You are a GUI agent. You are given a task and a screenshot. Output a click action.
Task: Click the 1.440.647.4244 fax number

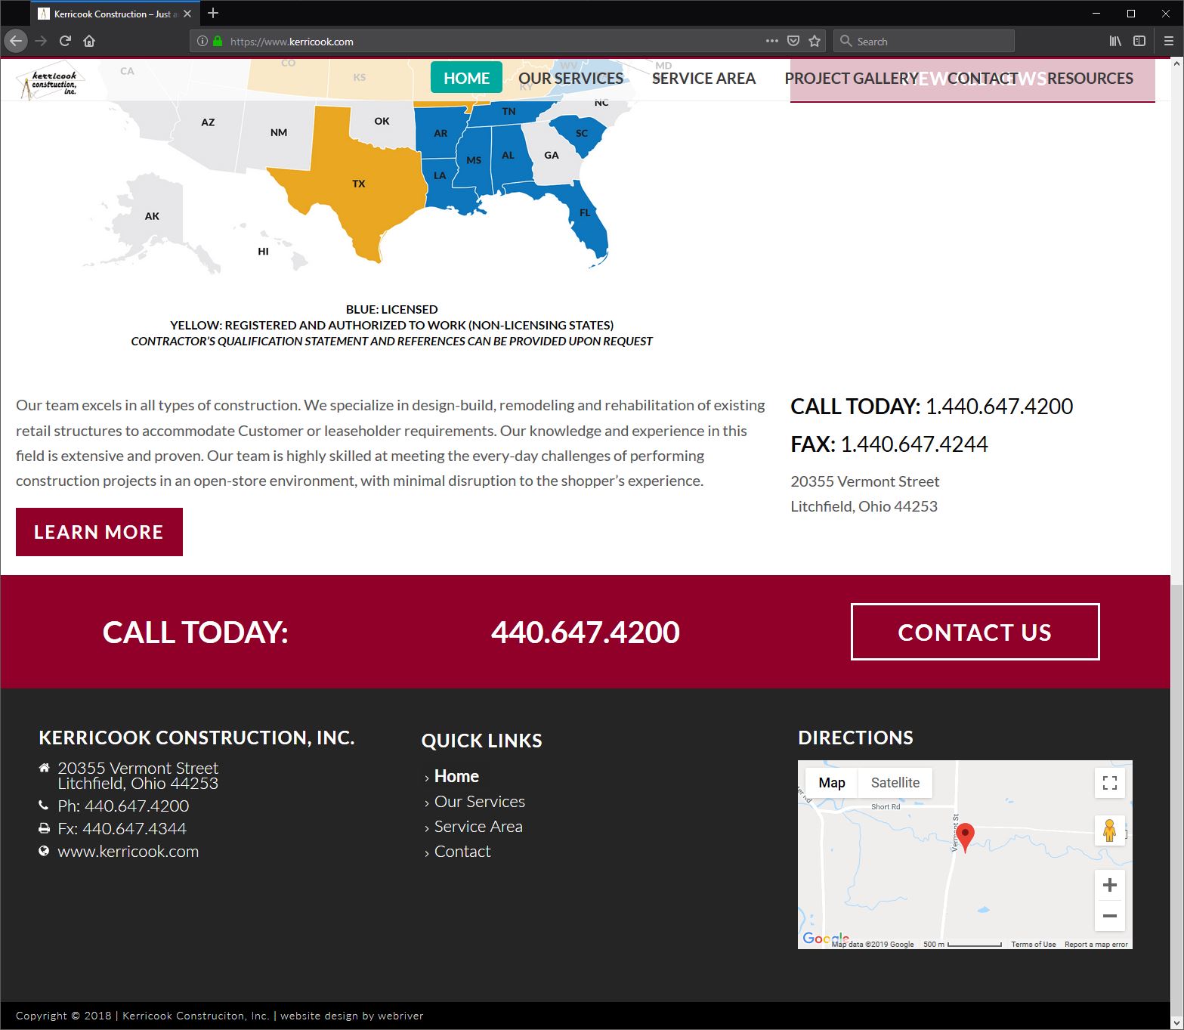coord(914,444)
